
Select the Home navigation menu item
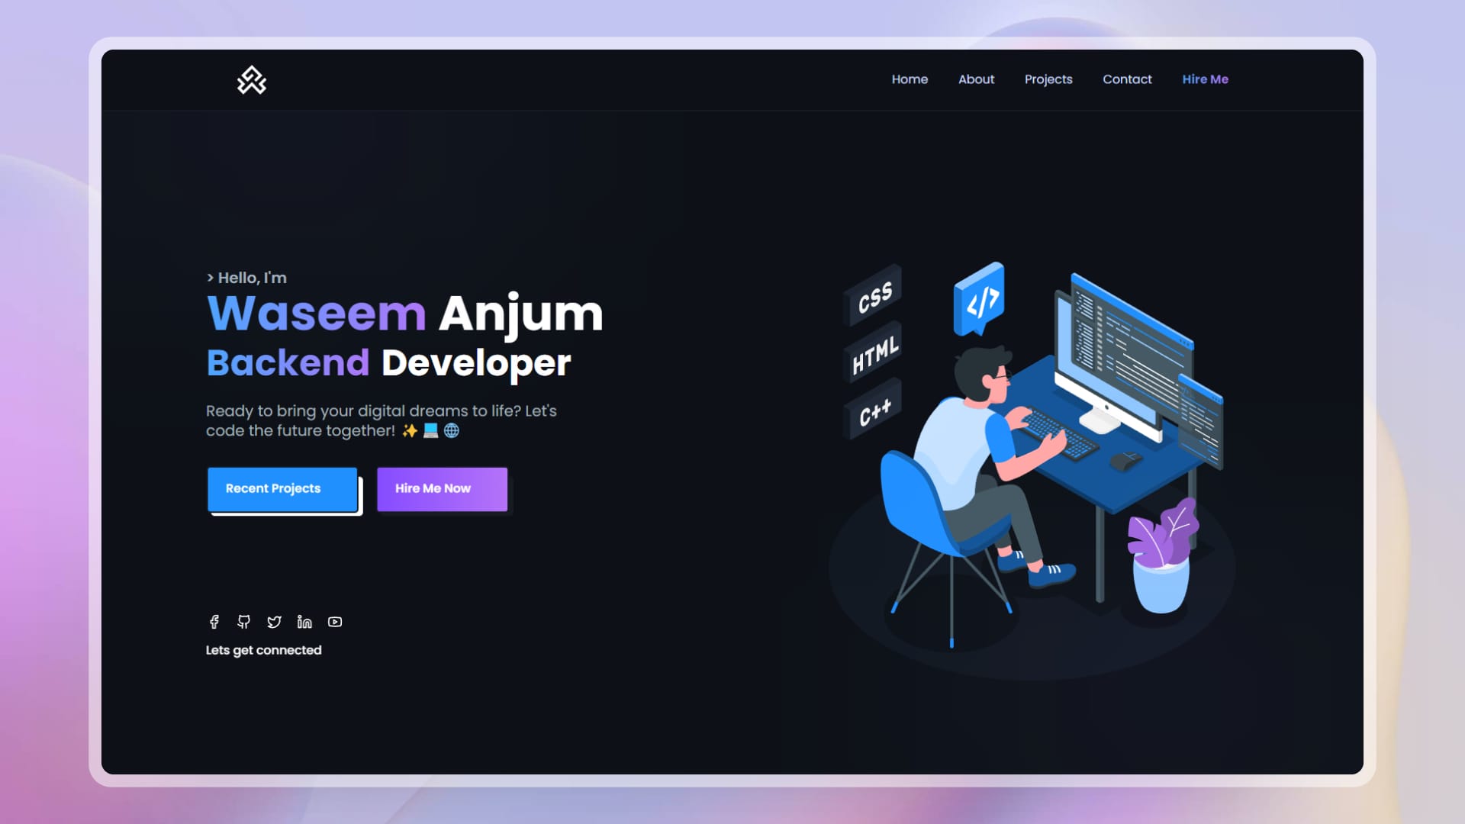[910, 79]
